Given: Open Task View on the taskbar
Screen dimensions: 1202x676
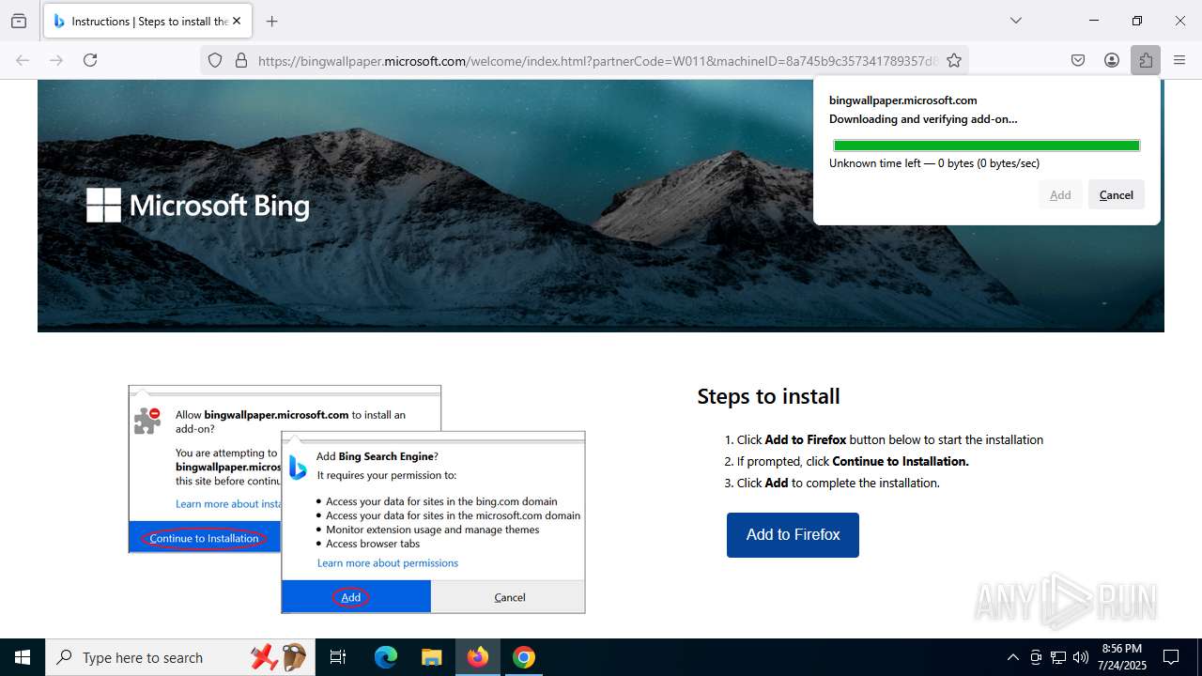Looking at the screenshot, I should (x=338, y=657).
